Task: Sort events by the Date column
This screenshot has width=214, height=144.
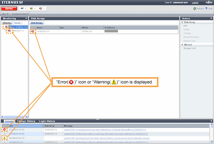Action: (x=25, y=126)
